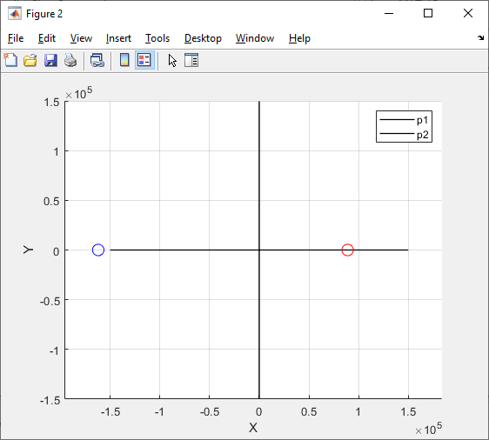The height and width of the screenshot is (440, 489).
Task: Open the File menu
Action: tap(16, 38)
